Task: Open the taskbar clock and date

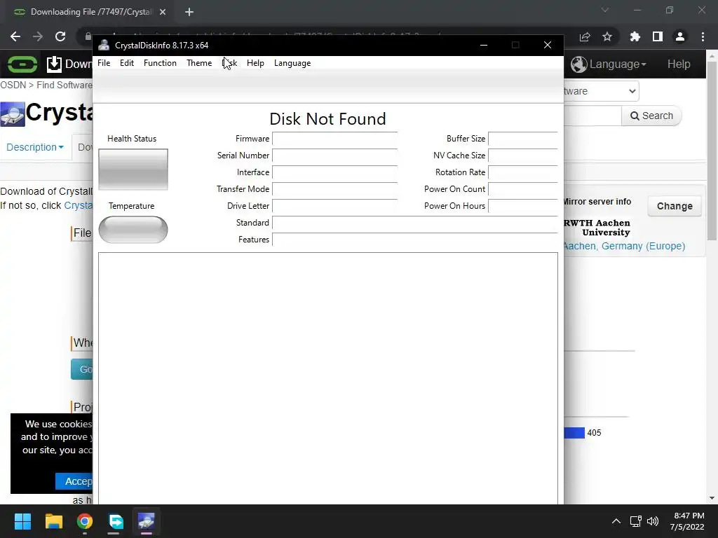Action: click(687, 521)
